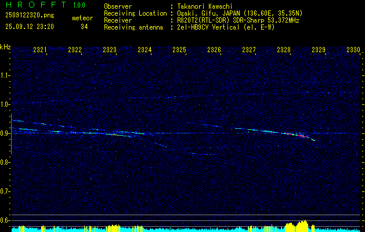This screenshot has width=365, height=232.
Task: Click the 2323 time marker
Action: 110,50
